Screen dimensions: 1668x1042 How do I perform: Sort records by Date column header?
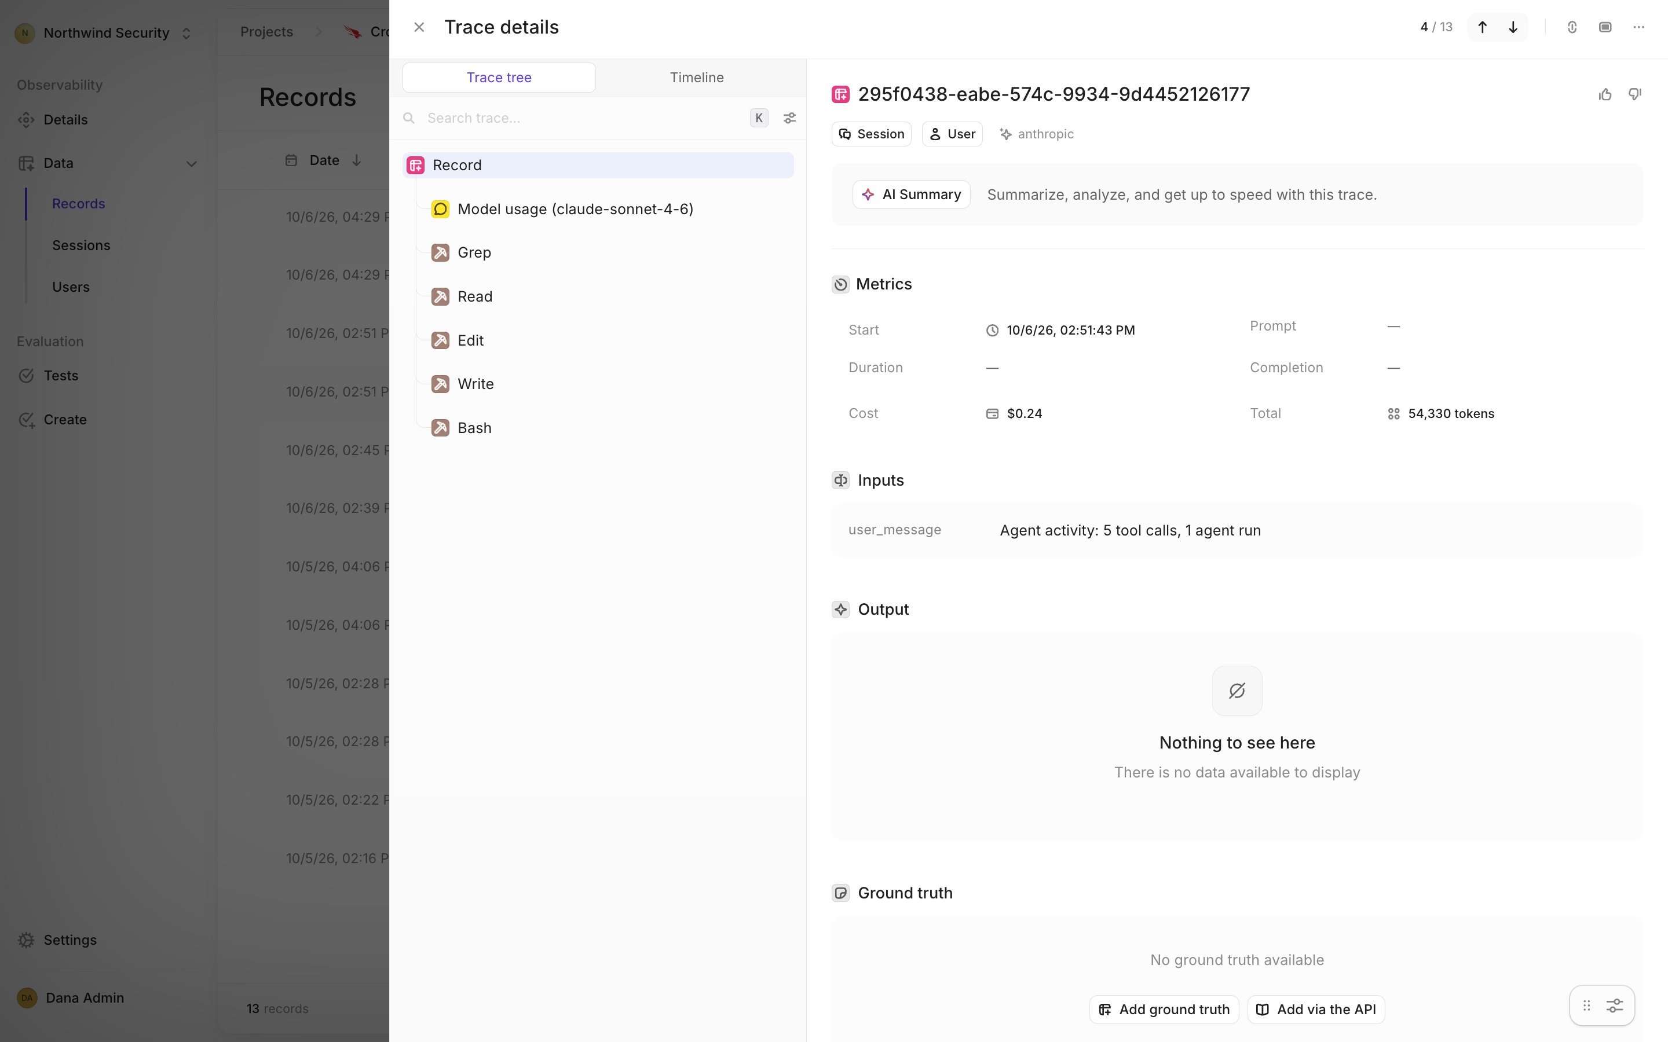tap(324, 160)
